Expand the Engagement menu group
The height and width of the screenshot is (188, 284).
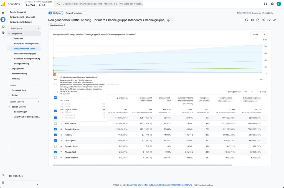[x=9, y=69]
